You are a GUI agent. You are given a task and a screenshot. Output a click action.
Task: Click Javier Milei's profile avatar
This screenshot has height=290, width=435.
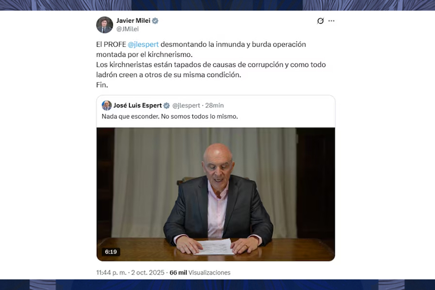pos(105,25)
